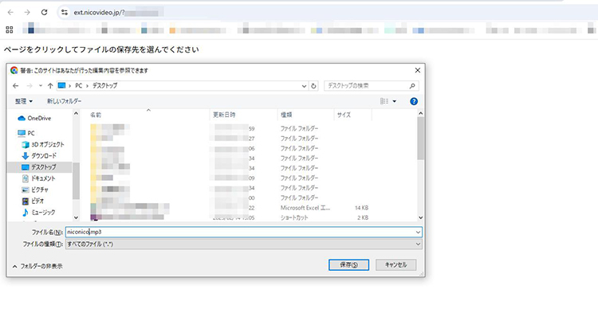The width and height of the screenshot is (598, 313).
Task: Select the Microsoft Excel file row
Action: [x=229, y=208]
